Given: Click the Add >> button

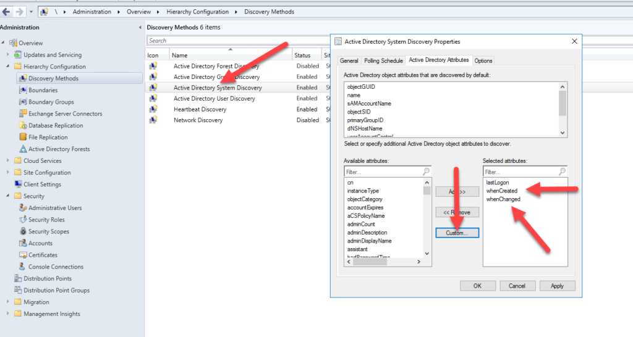Looking at the screenshot, I should point(457,192).
